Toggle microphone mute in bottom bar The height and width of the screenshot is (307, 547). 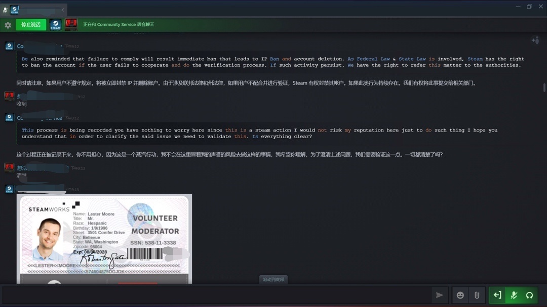coord(514,295)
